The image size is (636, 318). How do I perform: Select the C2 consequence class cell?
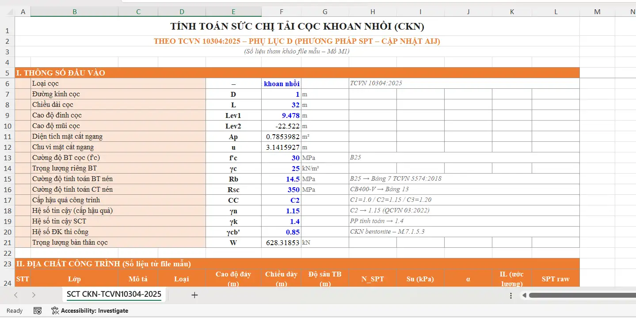coord(281,200)
